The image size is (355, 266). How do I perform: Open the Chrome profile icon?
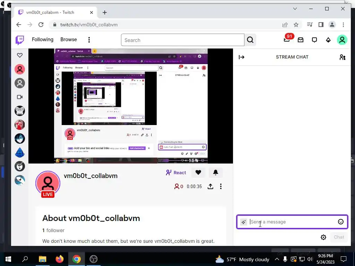(332, 25)
